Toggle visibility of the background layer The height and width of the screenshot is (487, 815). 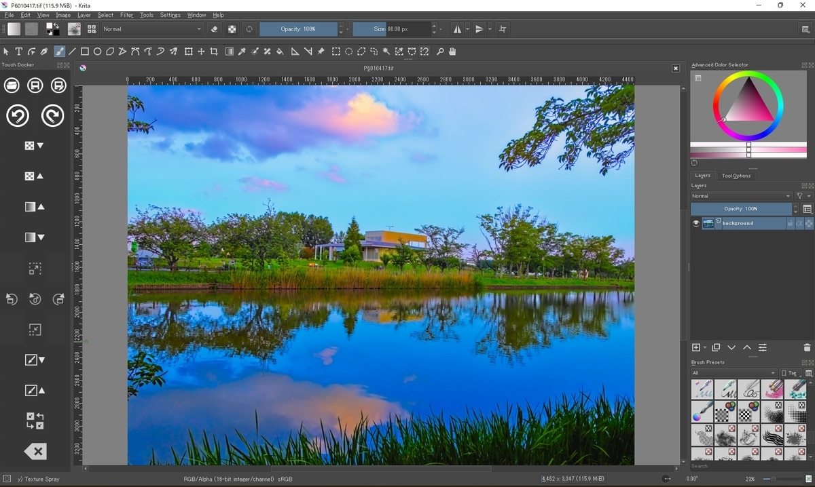[695, 223]
